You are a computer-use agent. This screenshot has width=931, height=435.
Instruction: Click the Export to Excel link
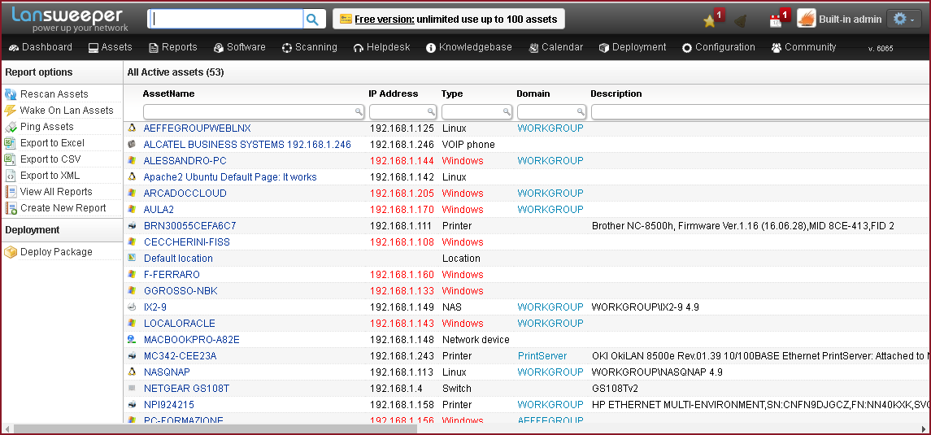coord(52,143)
